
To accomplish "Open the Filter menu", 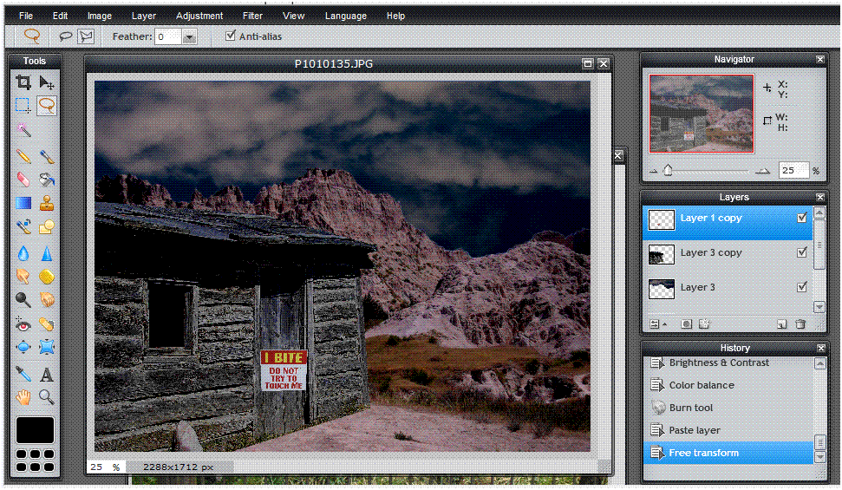I will click(x=252, y=16).
